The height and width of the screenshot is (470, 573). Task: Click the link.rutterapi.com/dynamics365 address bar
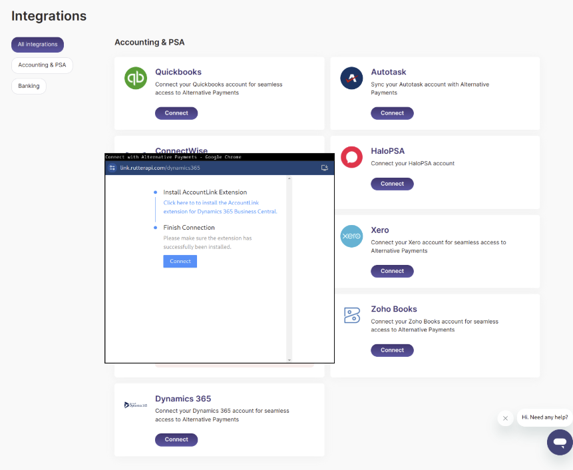[160, 168]
